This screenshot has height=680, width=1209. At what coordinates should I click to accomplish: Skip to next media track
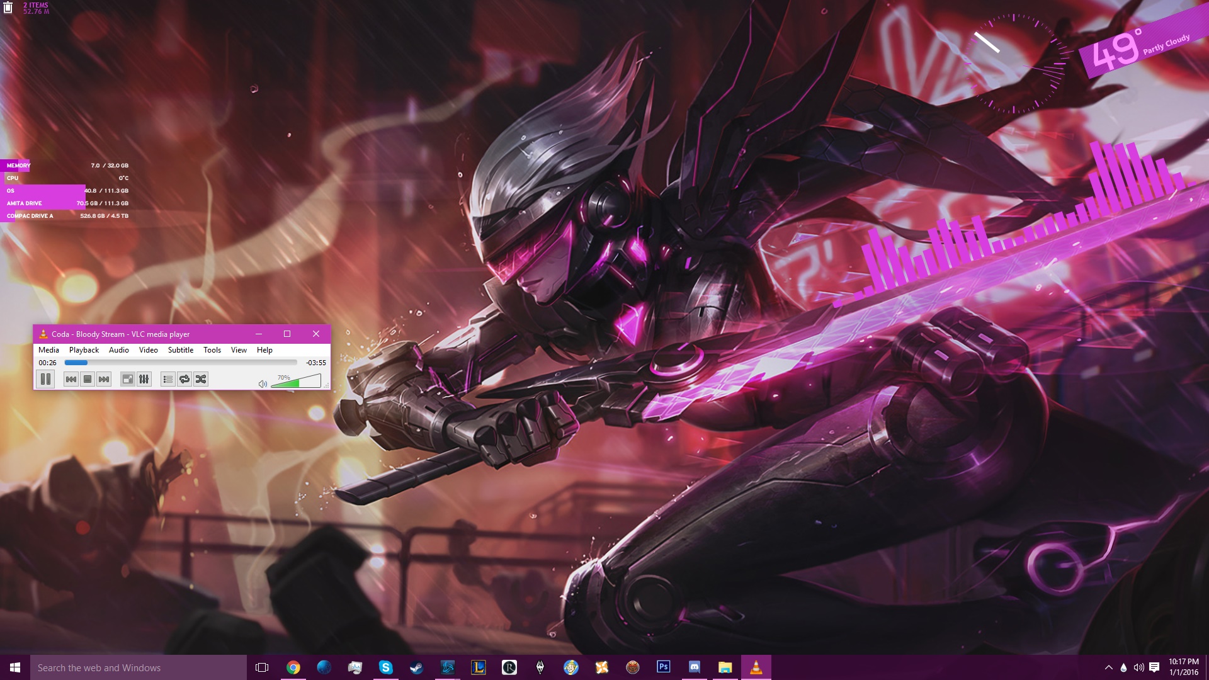[x=104, y=379]
